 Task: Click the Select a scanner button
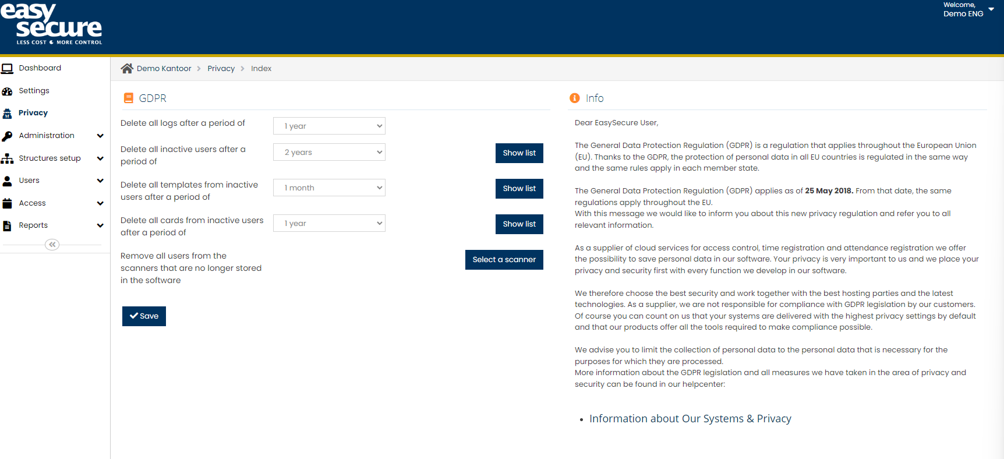pos(504,260)
